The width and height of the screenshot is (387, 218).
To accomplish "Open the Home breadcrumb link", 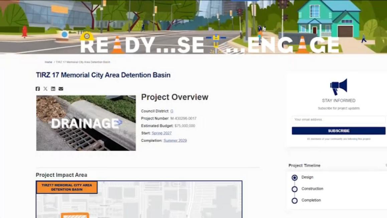I will pos(48,62).
